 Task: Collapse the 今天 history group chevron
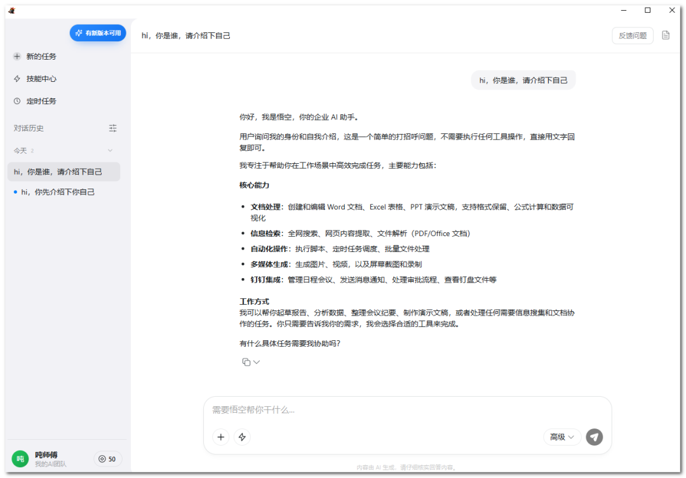click(x=111, y=150)
